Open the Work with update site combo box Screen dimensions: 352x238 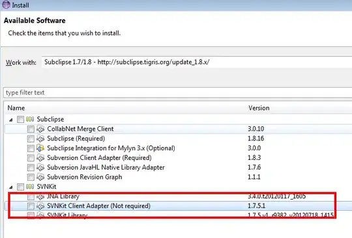(x=197, y=62)
